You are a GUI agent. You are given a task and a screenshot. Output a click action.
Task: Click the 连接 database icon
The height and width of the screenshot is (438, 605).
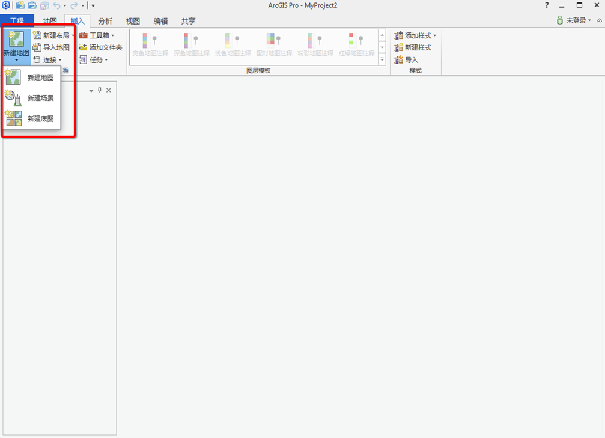pyautogui.click(x=37, y=60)
